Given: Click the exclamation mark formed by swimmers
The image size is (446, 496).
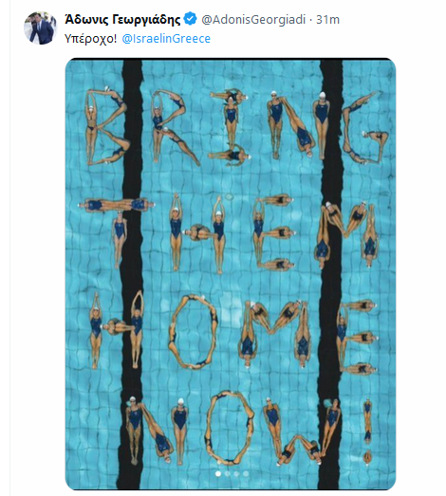Looking at the screenshot, I should pos(367,432).
